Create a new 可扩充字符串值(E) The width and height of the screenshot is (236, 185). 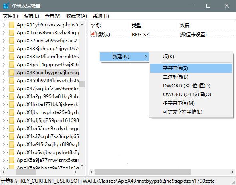click(x=191, y=112)
